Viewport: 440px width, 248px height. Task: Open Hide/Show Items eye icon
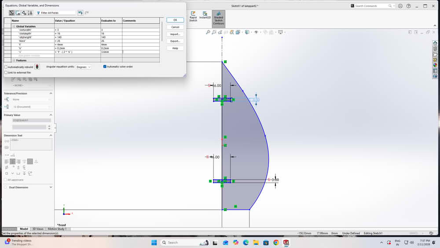pos(256,32)
